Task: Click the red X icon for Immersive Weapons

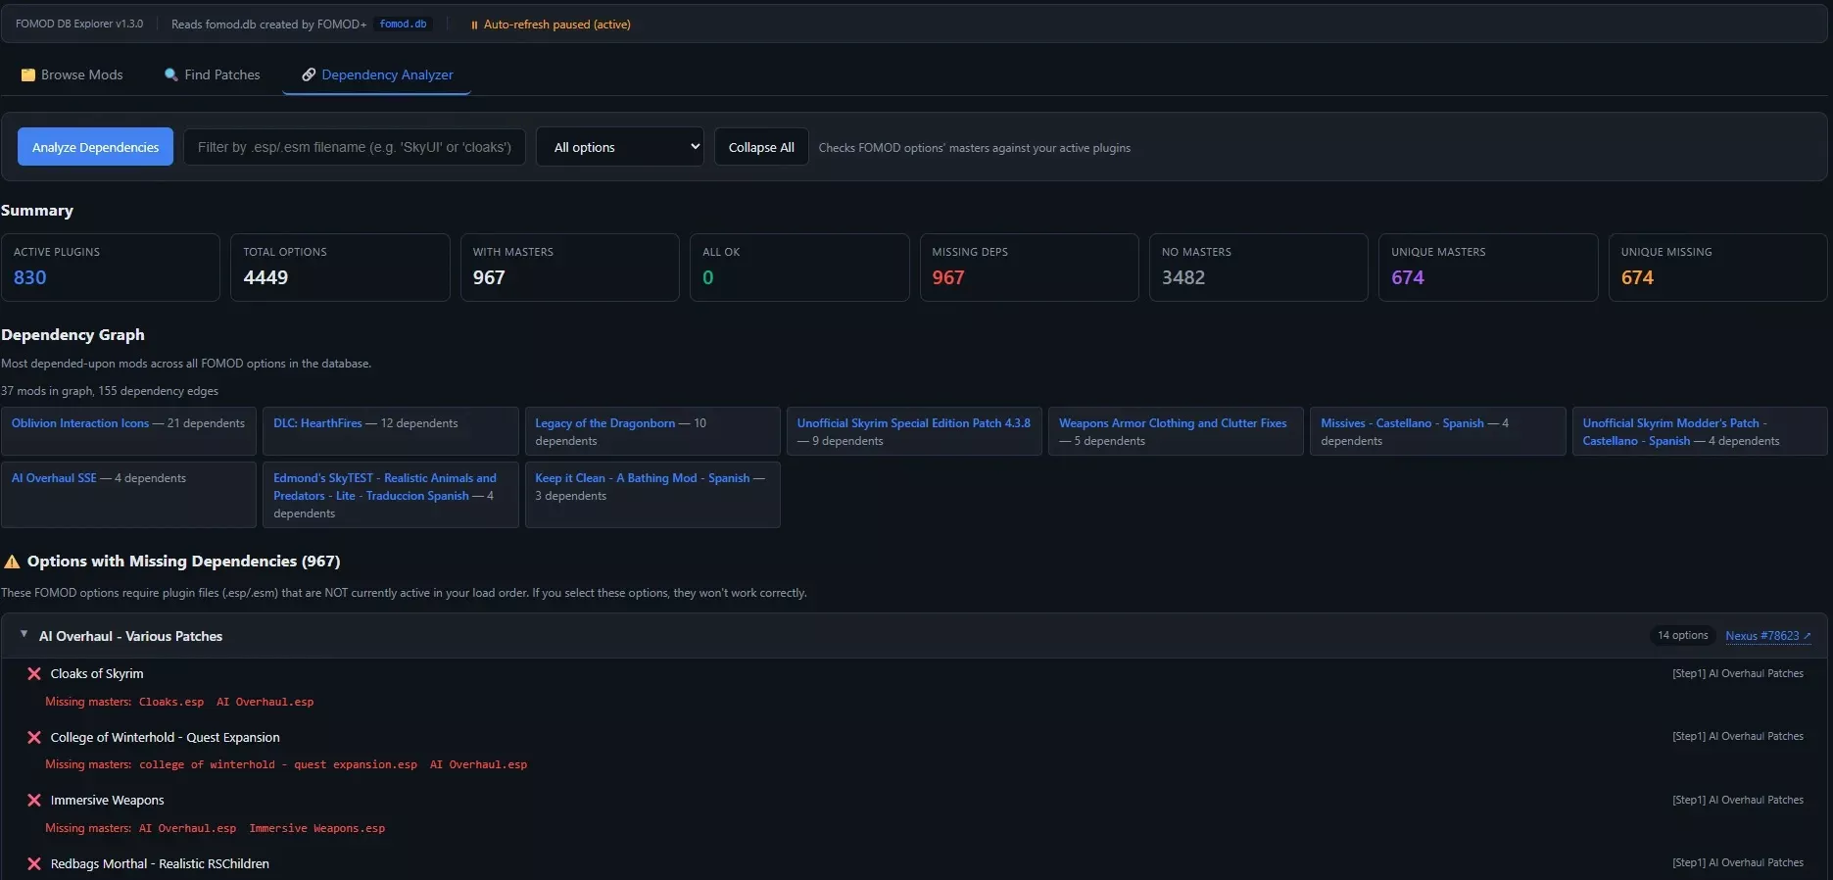Action: coord(34,801)
